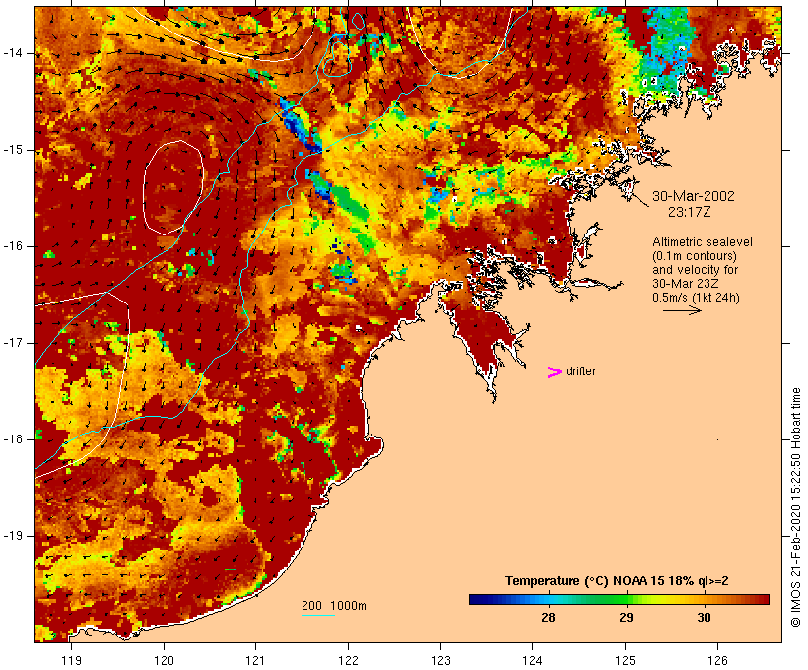
Task: Click the "Temperature (°C) NOAA 15 18% ql>=2" title
Action: (x=617, y=581)
